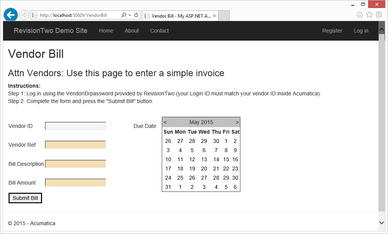Select May 10 in the calendar

pyautogui.click(x=168, y=159)
